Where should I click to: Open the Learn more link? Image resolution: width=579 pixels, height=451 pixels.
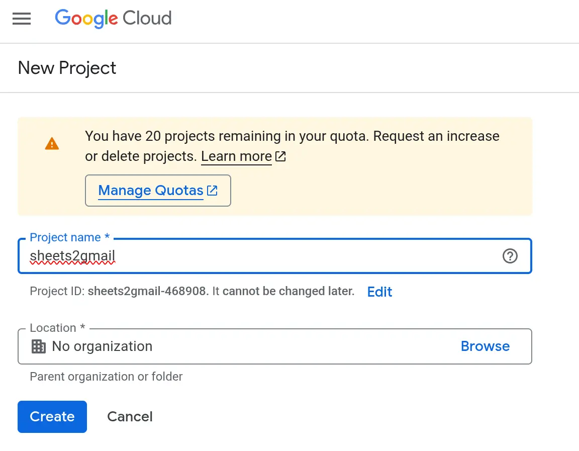pyautogui.click(x=236, y=156)
